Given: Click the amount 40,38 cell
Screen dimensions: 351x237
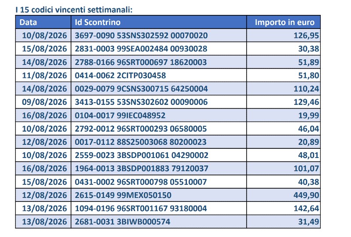Looking at the screenshot, I should (283, 182).
